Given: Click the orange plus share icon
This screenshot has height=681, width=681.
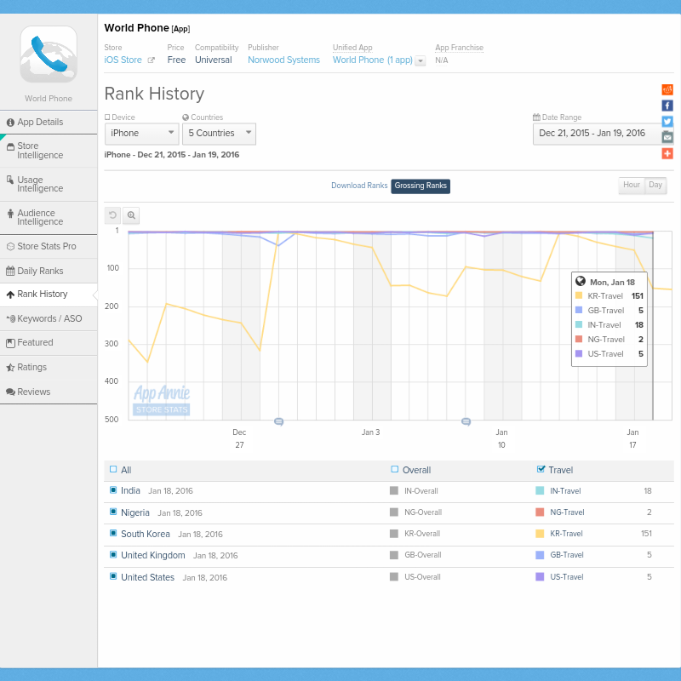Looking at the screenshot, I should point(667,153).
